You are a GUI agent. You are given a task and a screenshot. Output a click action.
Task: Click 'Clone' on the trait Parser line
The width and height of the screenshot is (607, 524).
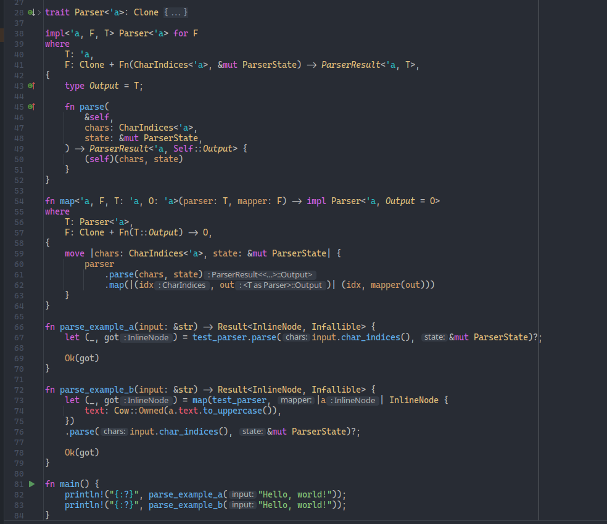tap(146, 12)
